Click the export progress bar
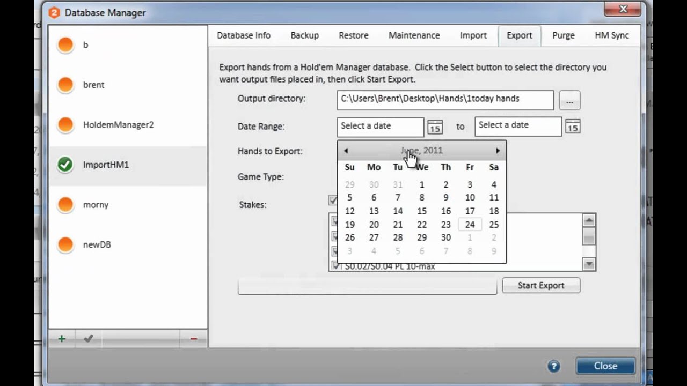 [x=368, y=286]
